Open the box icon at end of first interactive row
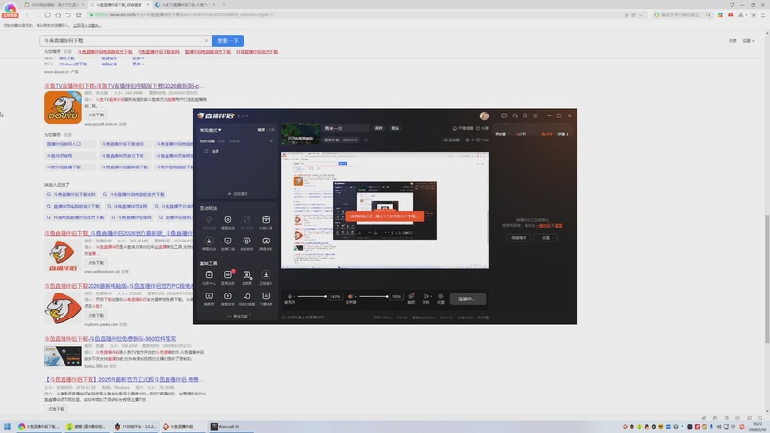 pyautogui.click(x=266, y=220)
